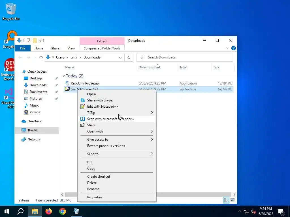290x217 pixels.
Task: Open Explorer help question mark icon
Action: pos(233,48)
